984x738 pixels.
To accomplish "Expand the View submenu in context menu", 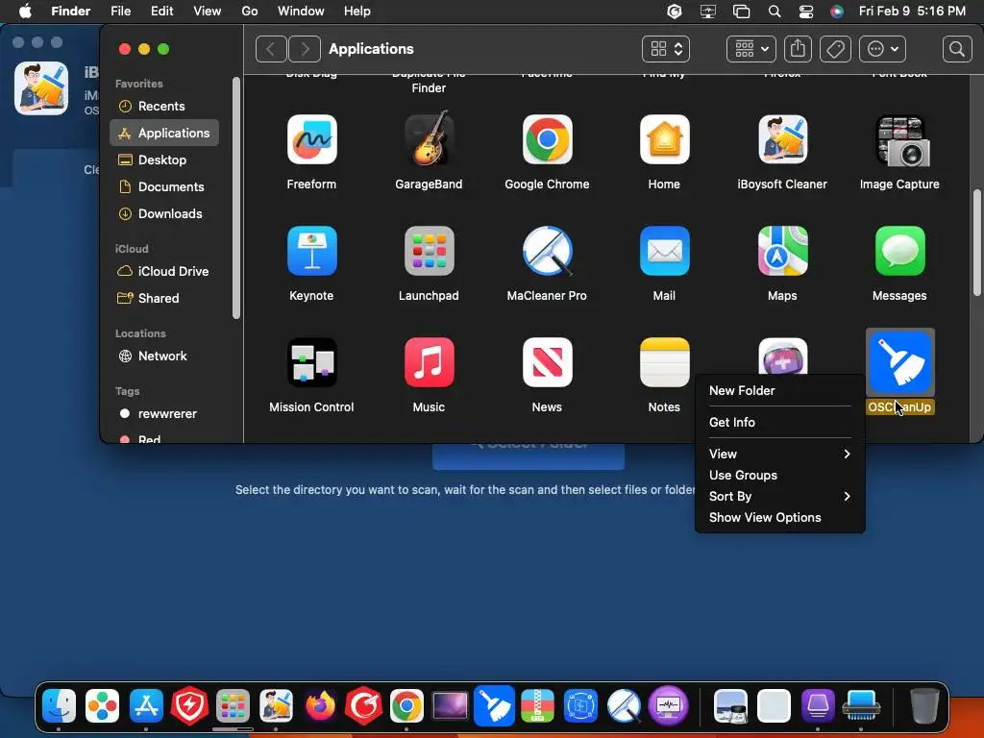I will (780, 454).
